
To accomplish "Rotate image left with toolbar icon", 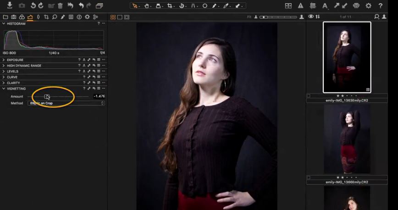I will [33, 5].
